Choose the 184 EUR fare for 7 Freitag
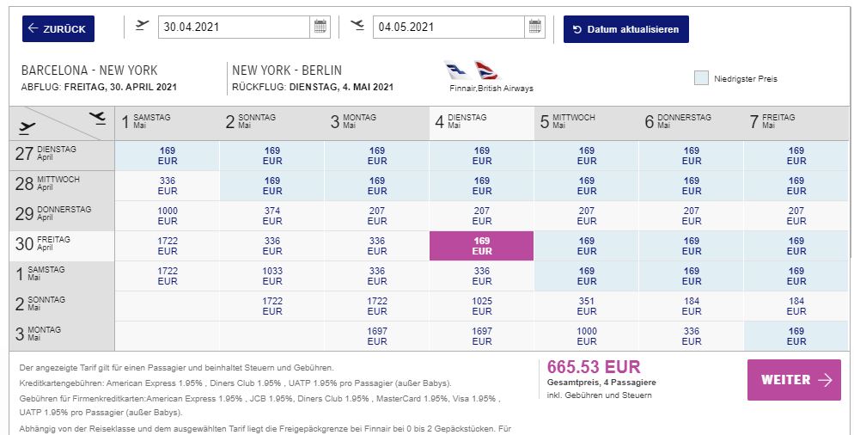The width and height of the screenshot is (854, 435). pos(796,306)
